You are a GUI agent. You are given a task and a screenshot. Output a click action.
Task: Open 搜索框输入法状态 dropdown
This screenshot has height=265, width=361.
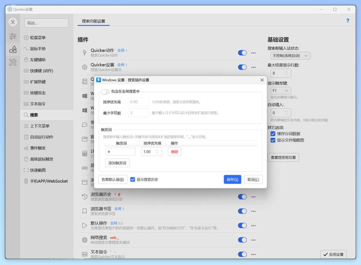(290, 56)
